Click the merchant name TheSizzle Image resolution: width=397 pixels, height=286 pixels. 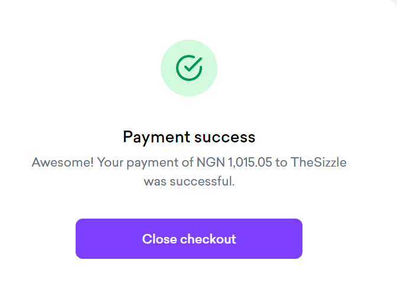(x=318, y=162)
